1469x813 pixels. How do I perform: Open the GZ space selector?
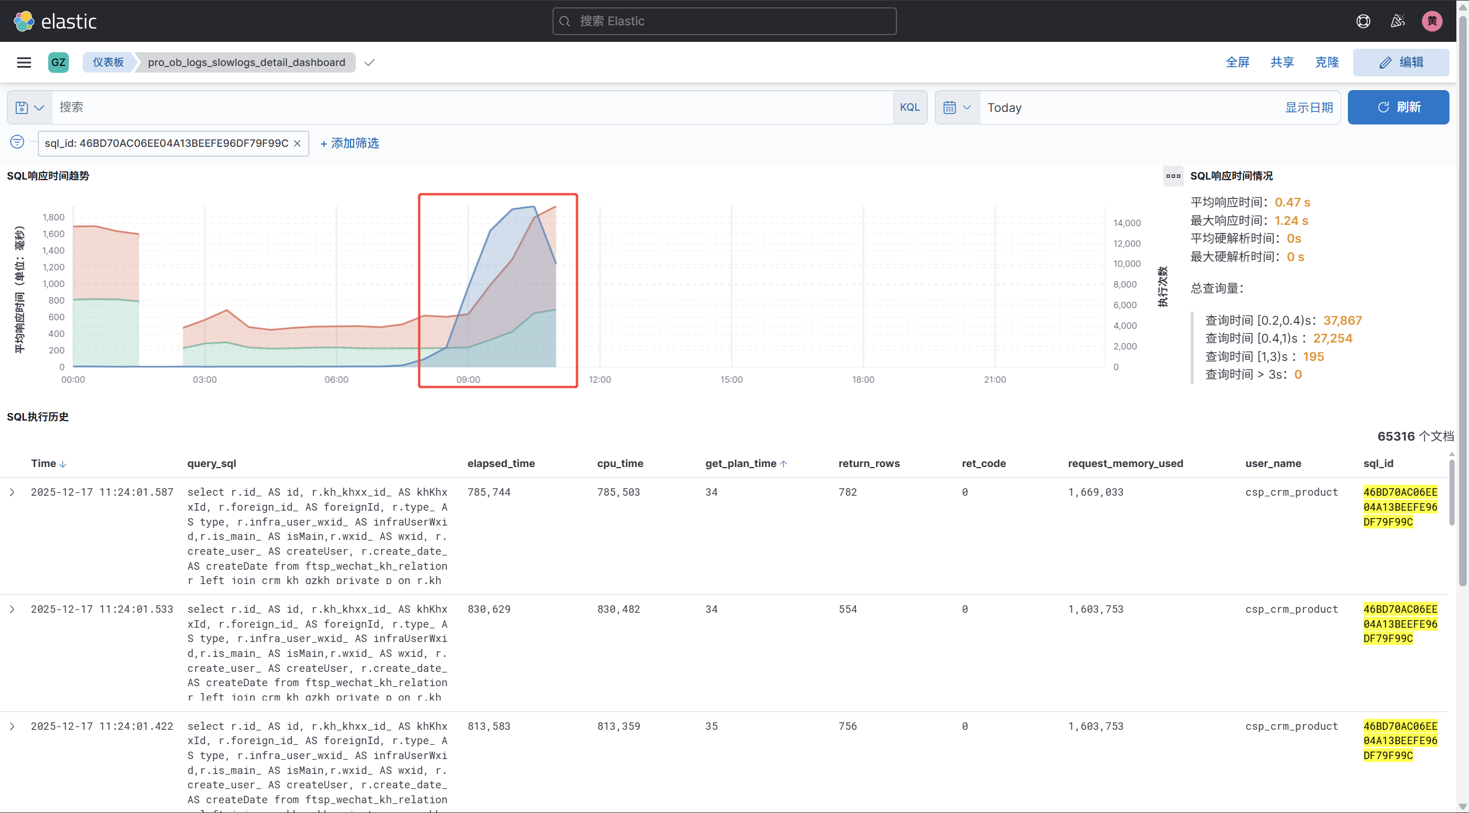pos(59,63)
